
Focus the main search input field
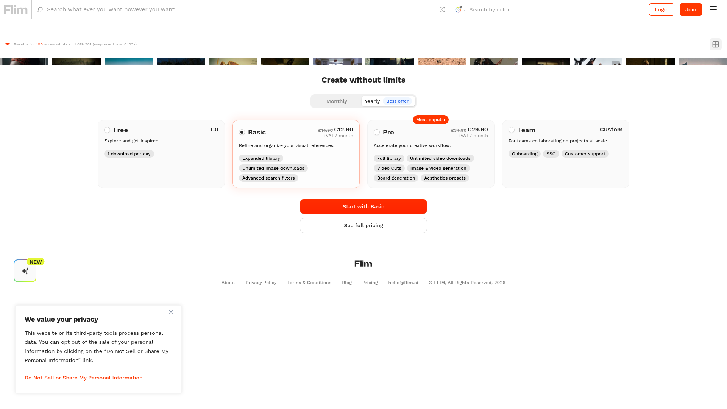[x=241, y=9]
